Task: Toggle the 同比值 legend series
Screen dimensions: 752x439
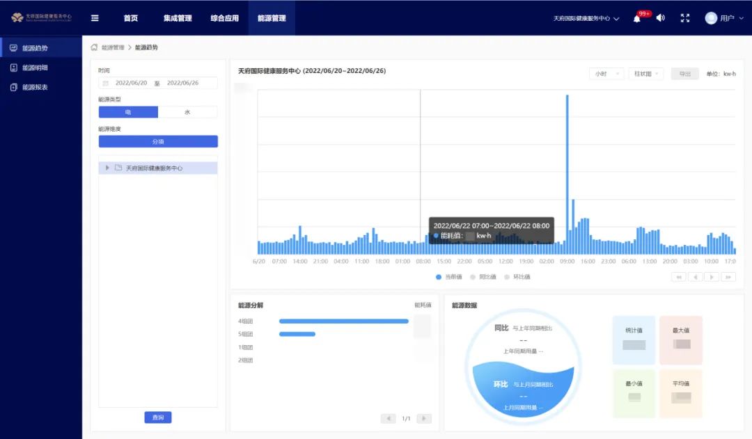Action: (483, 277)
